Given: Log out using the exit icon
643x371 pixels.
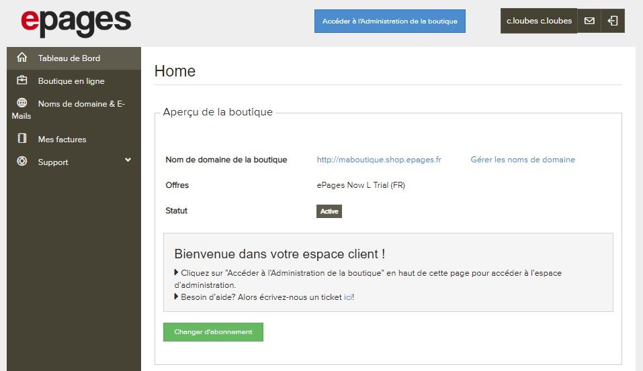Looking at the screenshot, I should click(613, 21).
